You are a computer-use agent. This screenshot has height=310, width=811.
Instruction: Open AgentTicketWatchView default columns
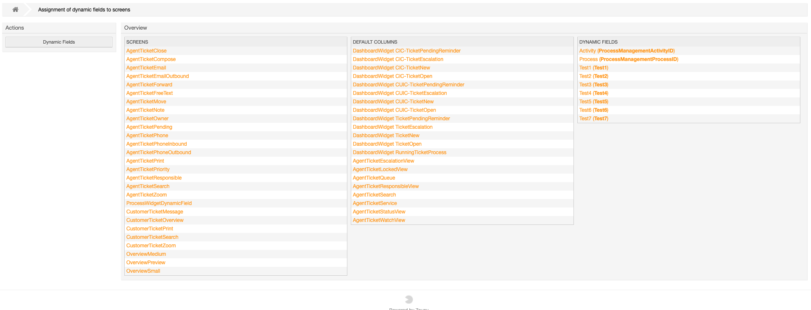pos(379,220)
